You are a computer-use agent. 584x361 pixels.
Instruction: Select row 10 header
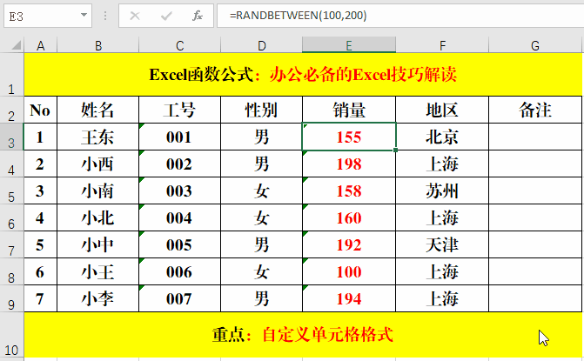(x=12, y=335)
